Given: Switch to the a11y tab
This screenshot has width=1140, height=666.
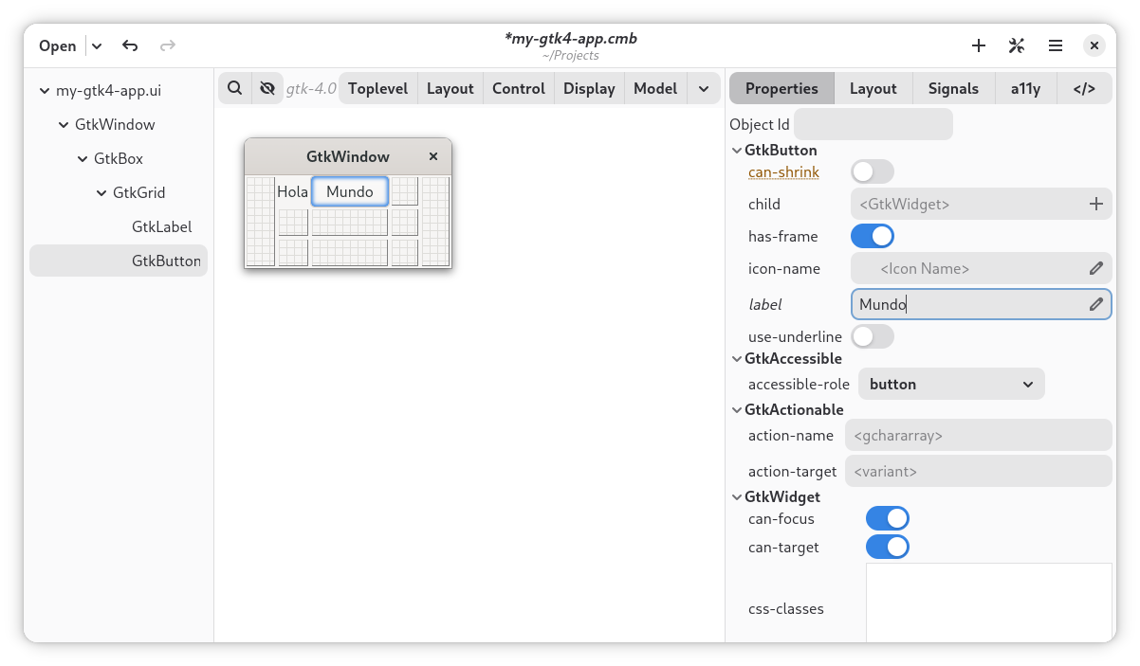Looking at the screenshot, I should [1025, 88].
